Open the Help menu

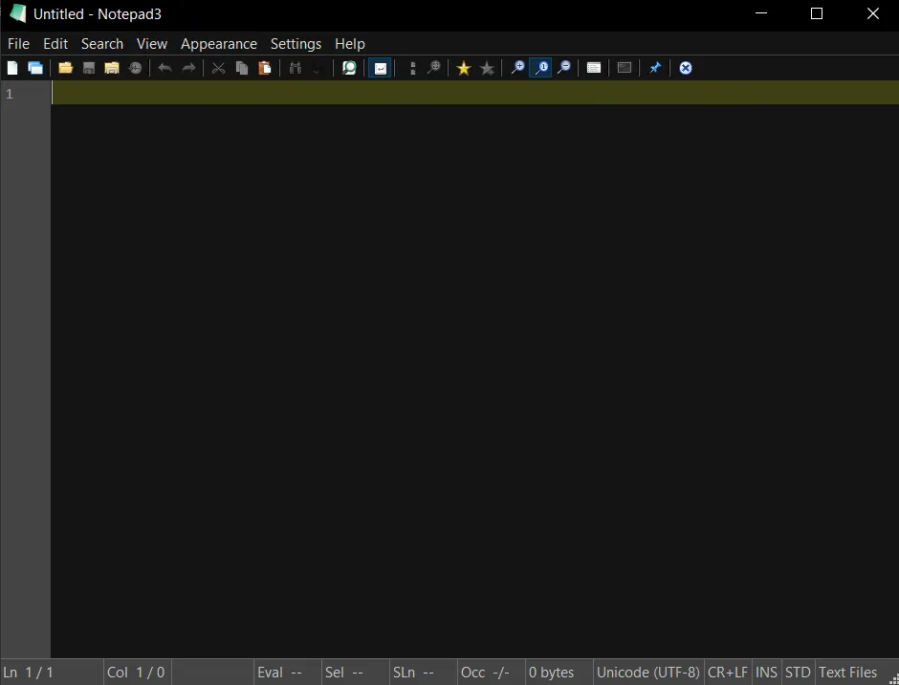click(350, 44)
